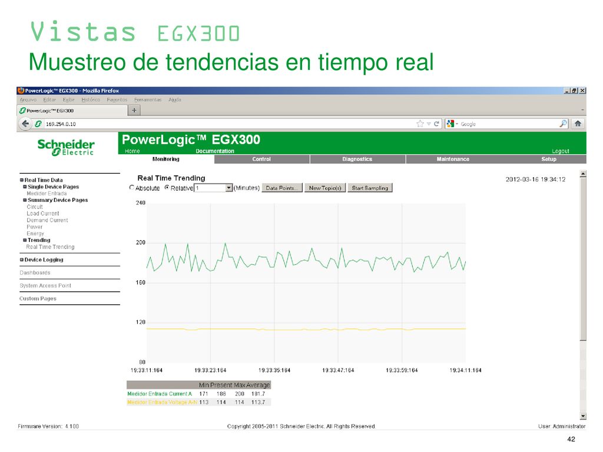This screenshot has width=603, height=452.
Task: Collapse the Single Device Pages node
Action: coord(25,187)
